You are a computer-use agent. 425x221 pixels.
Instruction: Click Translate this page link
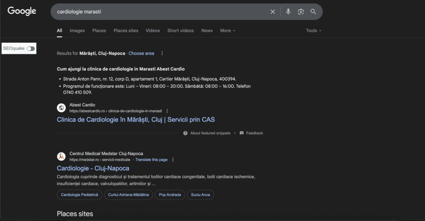click(x=151, y=160)
